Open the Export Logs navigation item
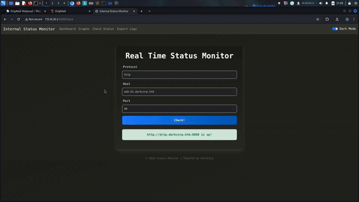 click(127, 29)
